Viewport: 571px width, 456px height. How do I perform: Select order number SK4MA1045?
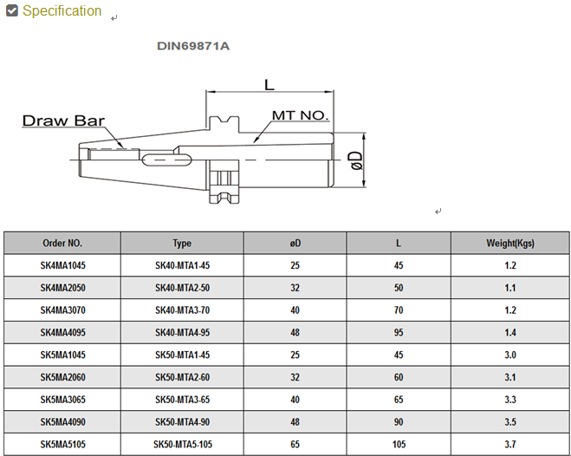coord(62,265)
